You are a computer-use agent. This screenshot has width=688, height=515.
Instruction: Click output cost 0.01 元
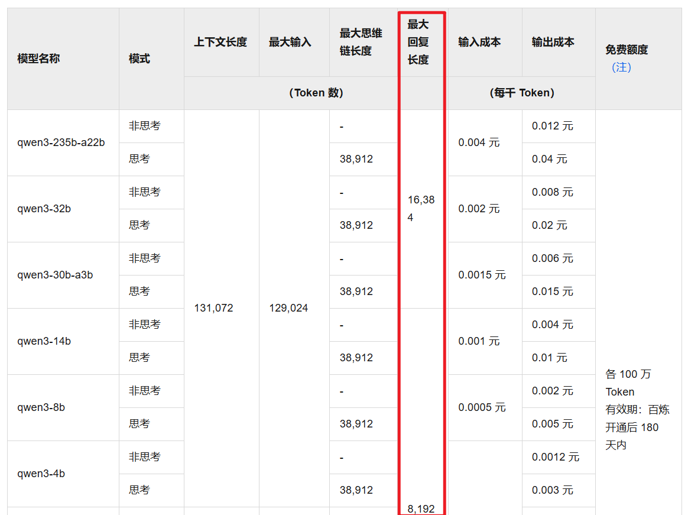[x=549, y=358]
